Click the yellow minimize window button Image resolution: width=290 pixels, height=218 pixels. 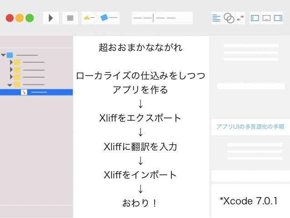[x=20, y=18]
